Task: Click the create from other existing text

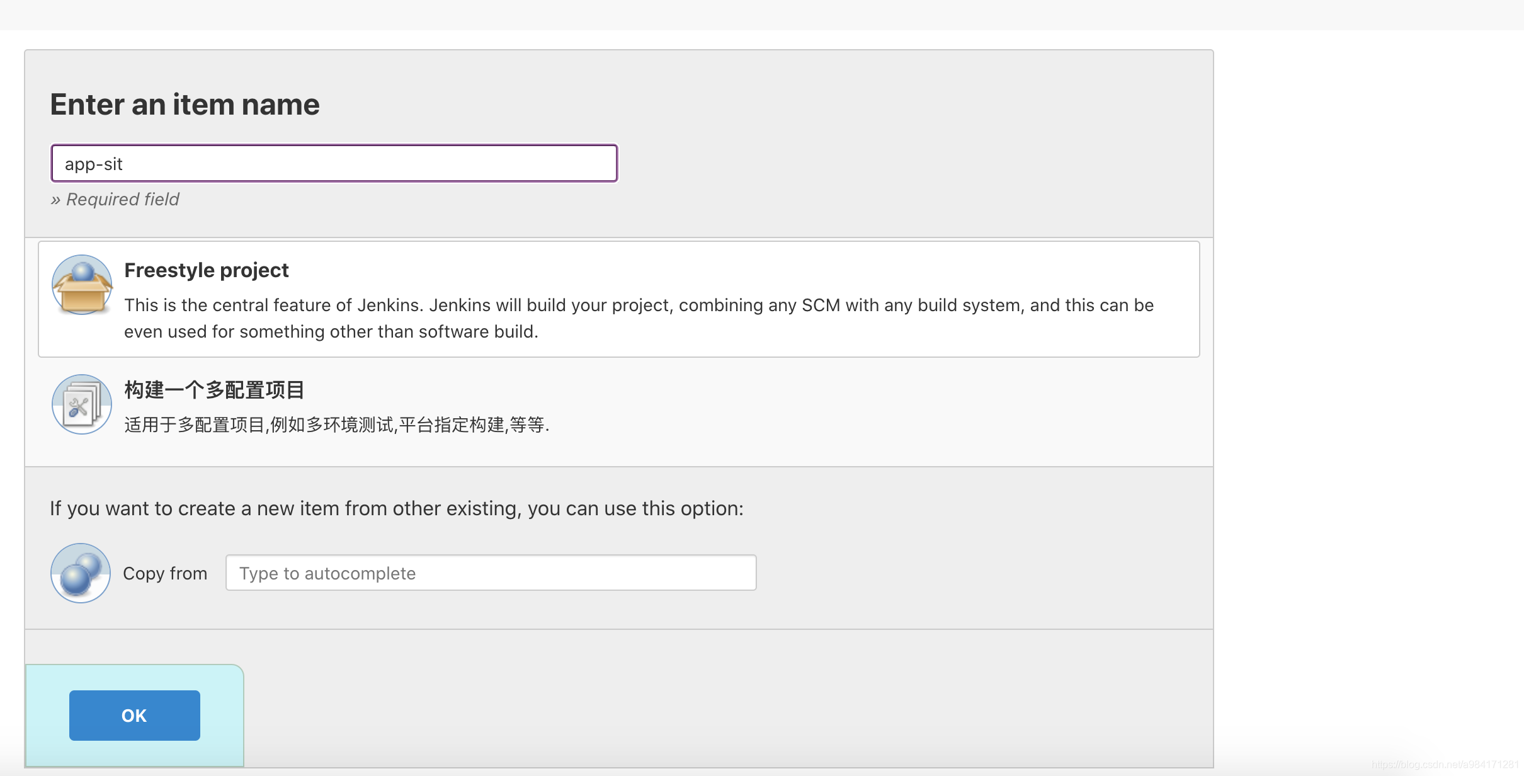Action: click(x=397, y=509)
